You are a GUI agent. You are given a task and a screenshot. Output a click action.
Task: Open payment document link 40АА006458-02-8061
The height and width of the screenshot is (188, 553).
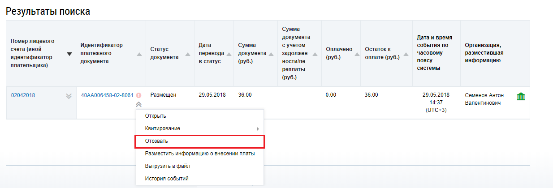[107, 95]
